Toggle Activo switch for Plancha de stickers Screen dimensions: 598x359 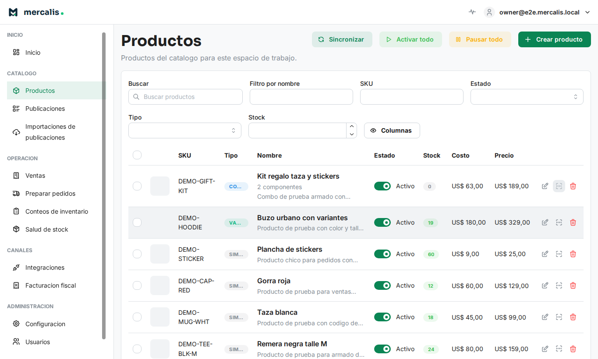(x=382, y=254)
